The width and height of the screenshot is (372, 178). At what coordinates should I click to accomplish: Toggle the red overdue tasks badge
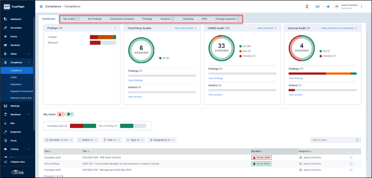click(61, 114)
